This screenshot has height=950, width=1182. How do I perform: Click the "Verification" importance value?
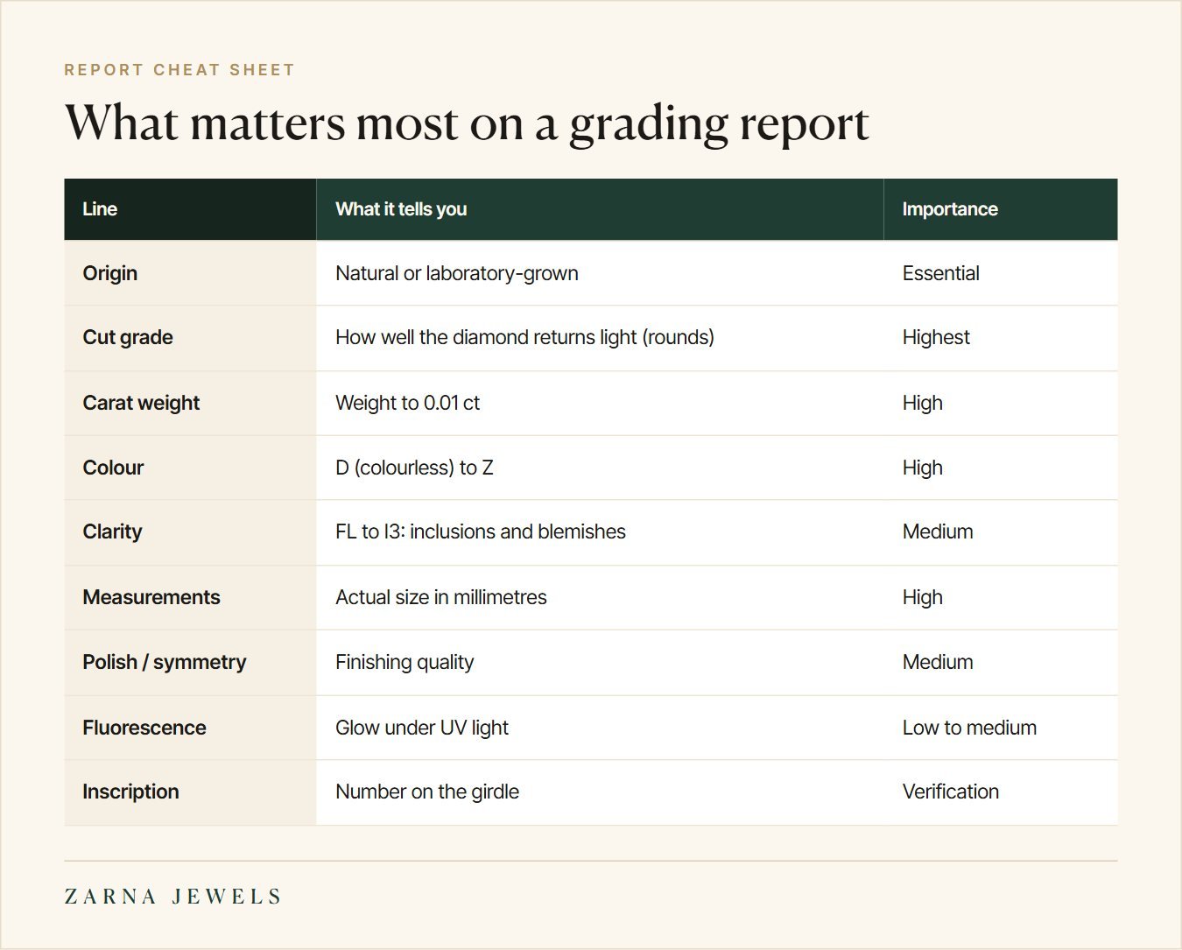(x=951, y=792)
